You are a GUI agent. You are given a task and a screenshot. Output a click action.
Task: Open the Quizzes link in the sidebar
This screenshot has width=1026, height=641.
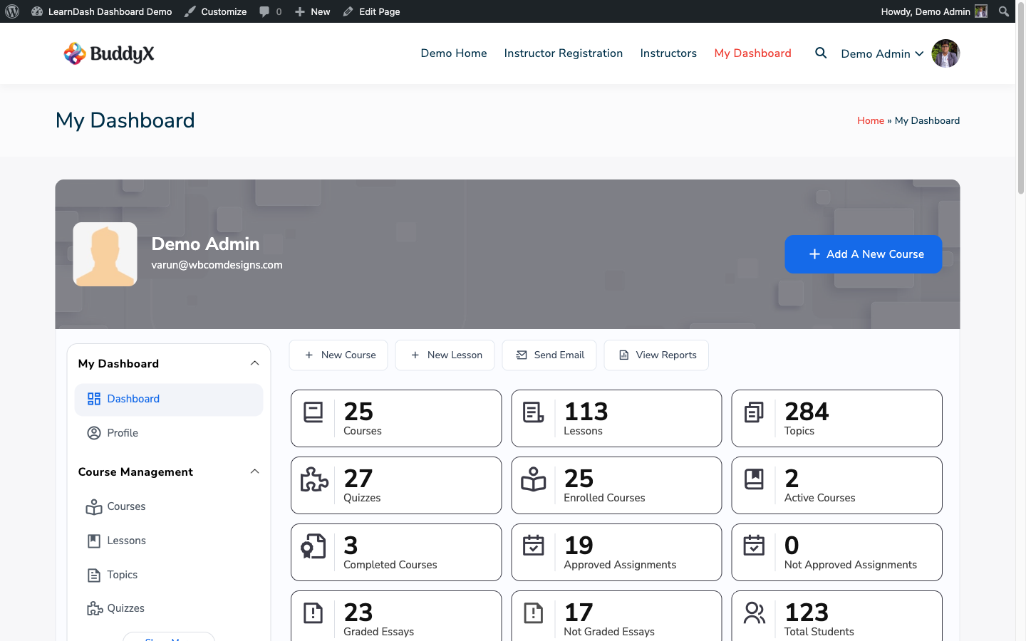point(126,608)
